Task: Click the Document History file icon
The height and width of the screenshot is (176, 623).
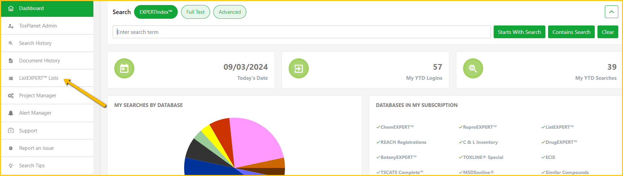Action: click(11, 61)
